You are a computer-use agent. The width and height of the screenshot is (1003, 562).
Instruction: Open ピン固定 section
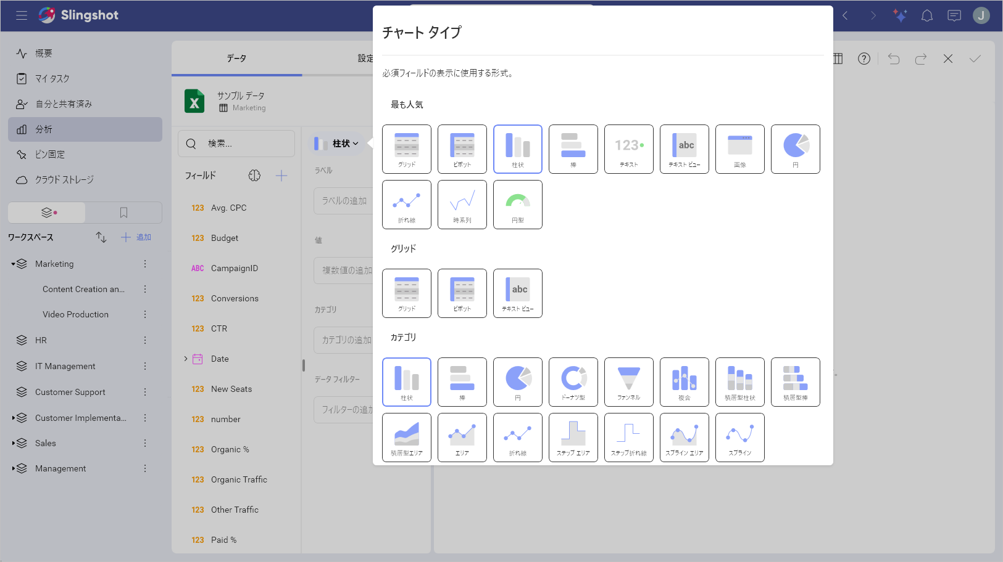85,155
